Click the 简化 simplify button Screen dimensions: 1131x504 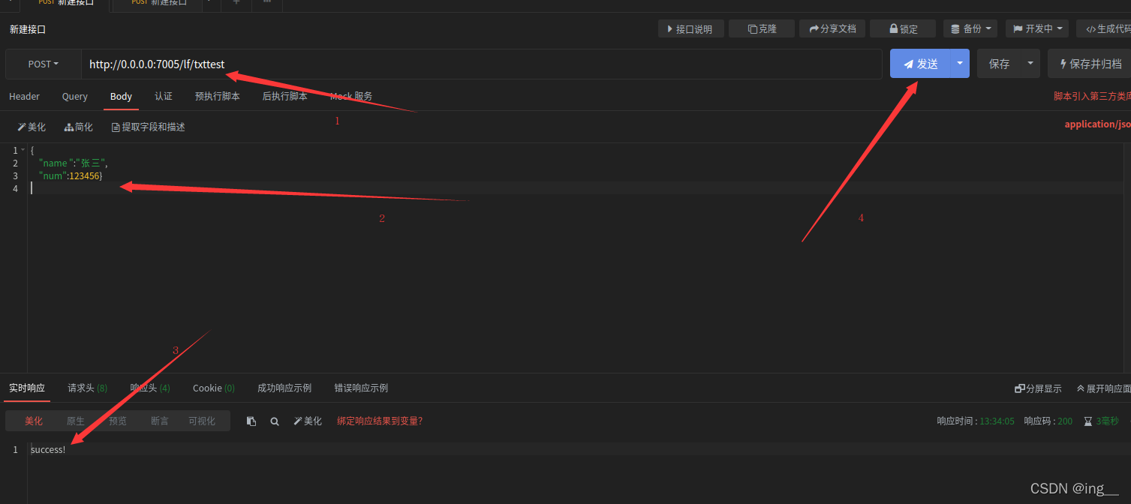[x=79, y=127]
